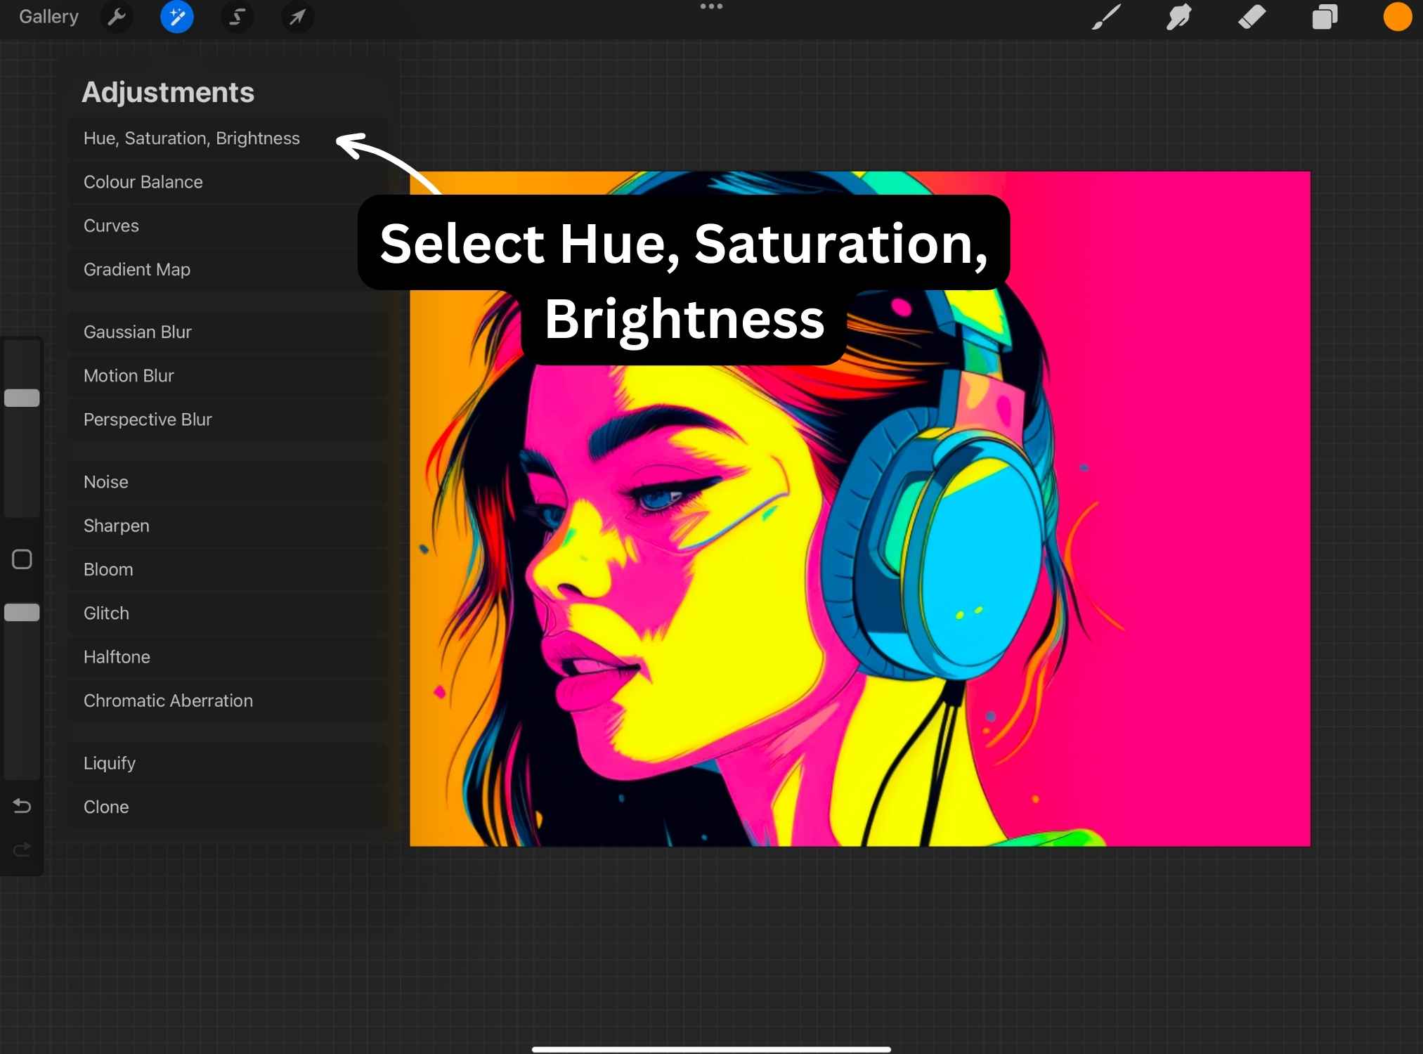
Task: Tap the three-dot menu at top center
Action: (711, 7)
